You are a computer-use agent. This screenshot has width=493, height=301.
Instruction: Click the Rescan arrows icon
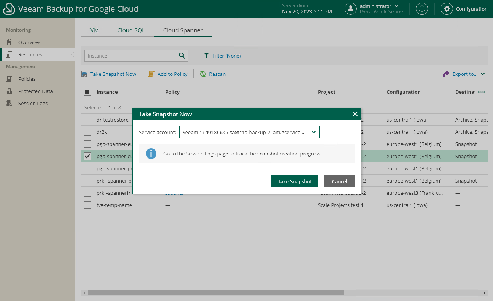click(203, 74)
